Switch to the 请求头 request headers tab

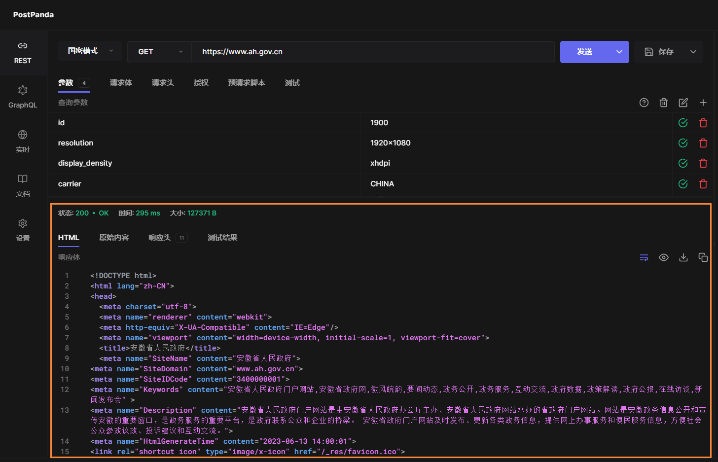click(163, 83)
